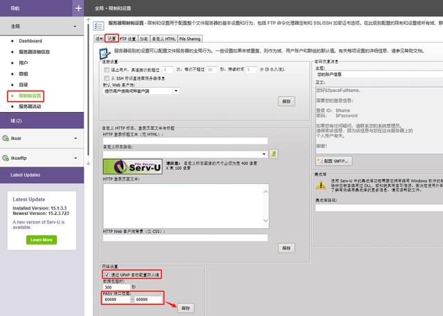Image resolution: width=443 pixels, height=316 pixels.
Task: Click green status icon next to ikuai domain
Action: tap(6, 139)
